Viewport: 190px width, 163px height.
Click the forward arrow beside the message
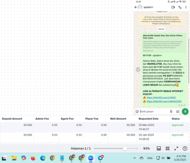pyautogui.click(x=138, y=70)
